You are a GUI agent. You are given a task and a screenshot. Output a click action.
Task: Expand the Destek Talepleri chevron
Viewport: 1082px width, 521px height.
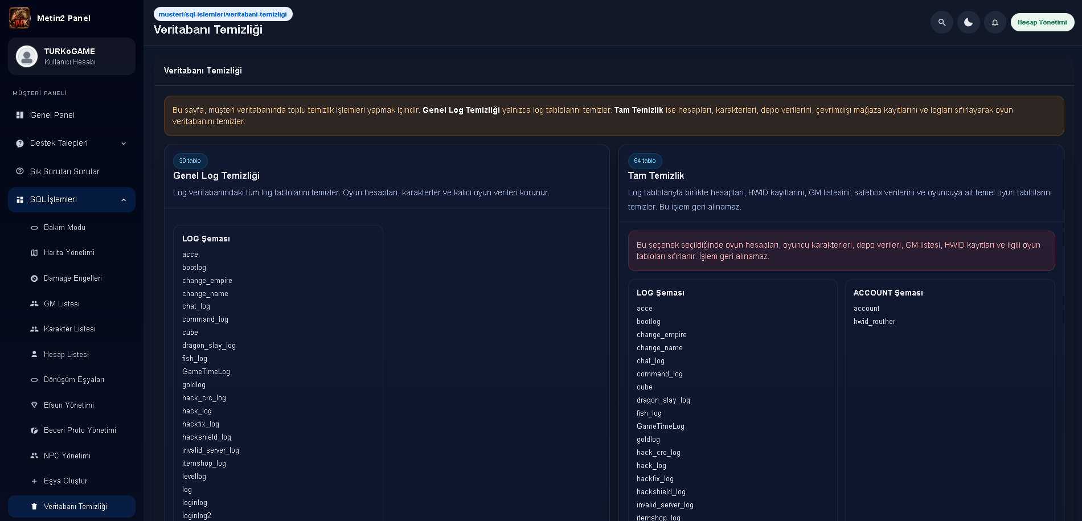(124, 143)
